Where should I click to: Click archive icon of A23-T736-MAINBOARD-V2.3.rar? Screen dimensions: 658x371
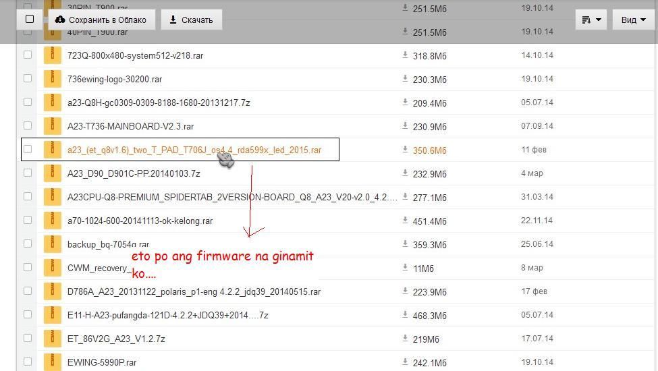point(52,126)
